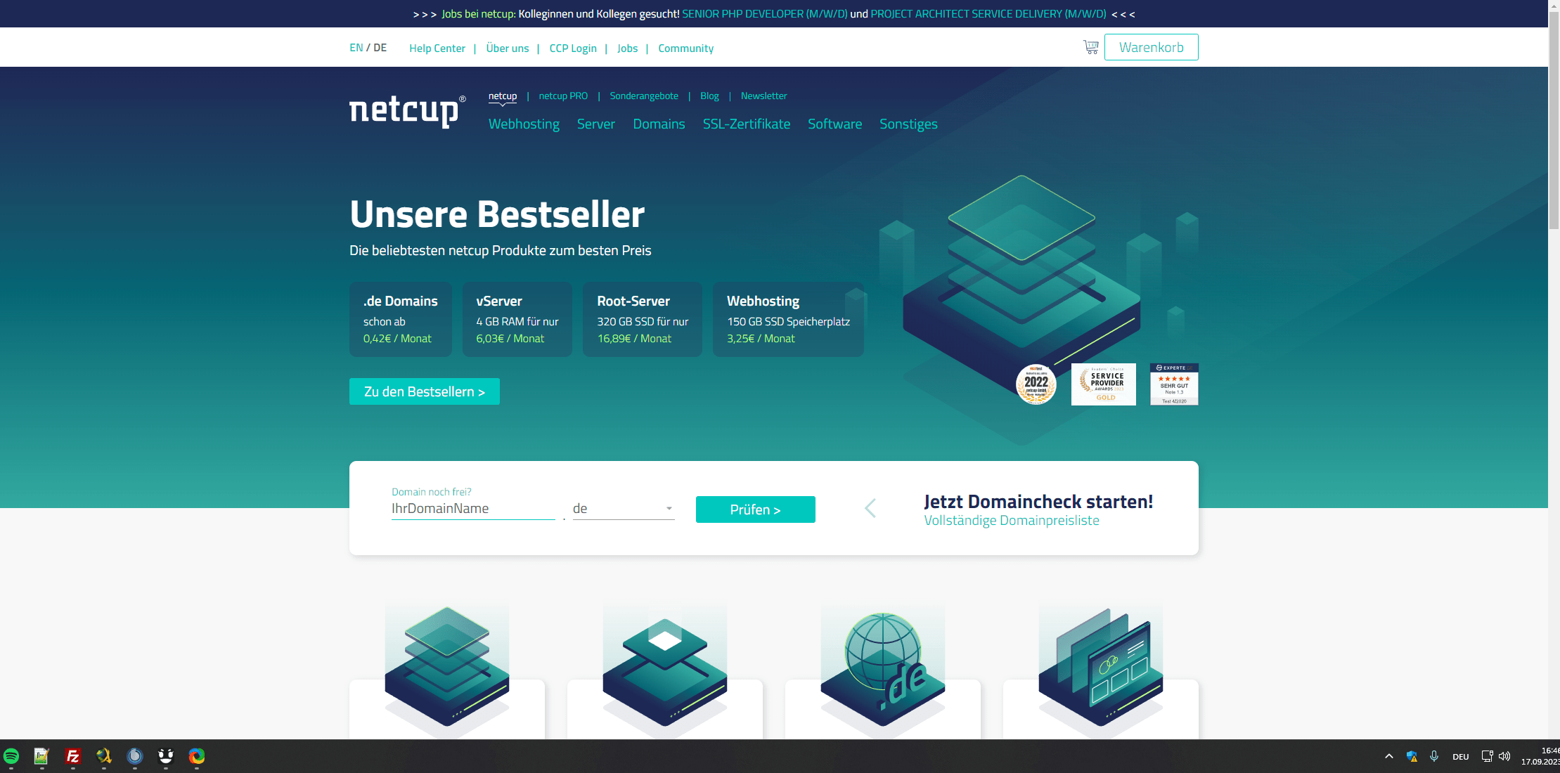The height and width of the screenshot is (773, 1560).
Task: Switch to the netcup PRO tab
Action: coord(563,96)
